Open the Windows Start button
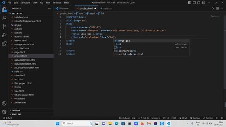This screenshot has width=226, height=127. click(58, 123)
